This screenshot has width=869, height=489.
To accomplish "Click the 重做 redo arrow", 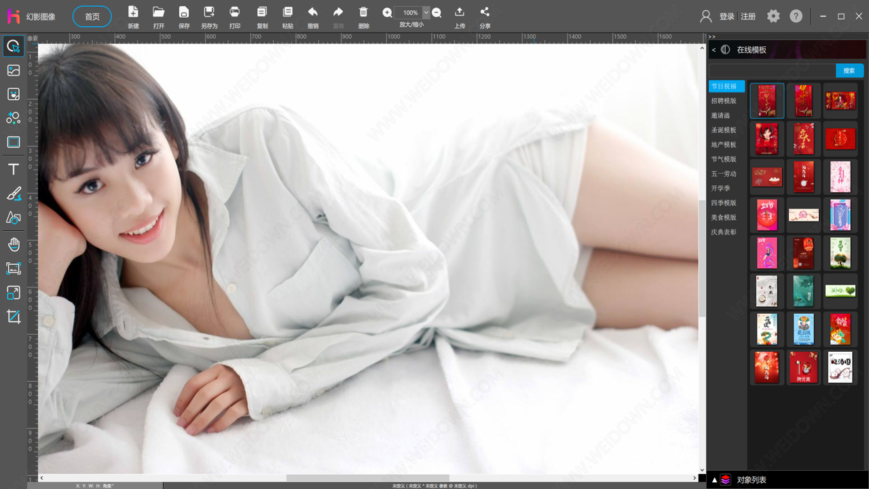I will point(338,12).
